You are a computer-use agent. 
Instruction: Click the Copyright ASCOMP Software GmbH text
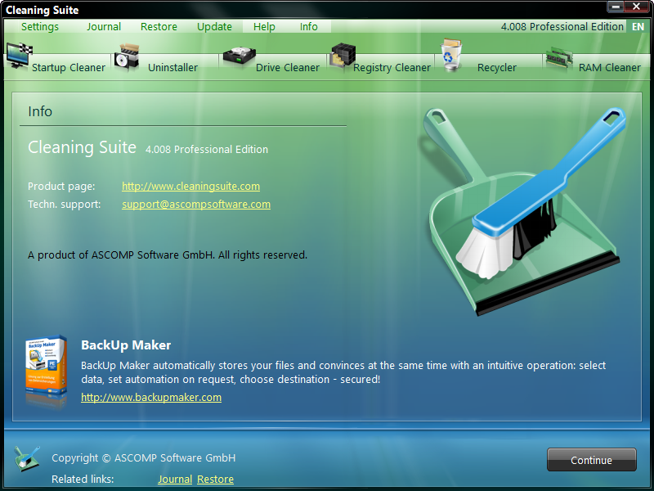click(144, 458)
